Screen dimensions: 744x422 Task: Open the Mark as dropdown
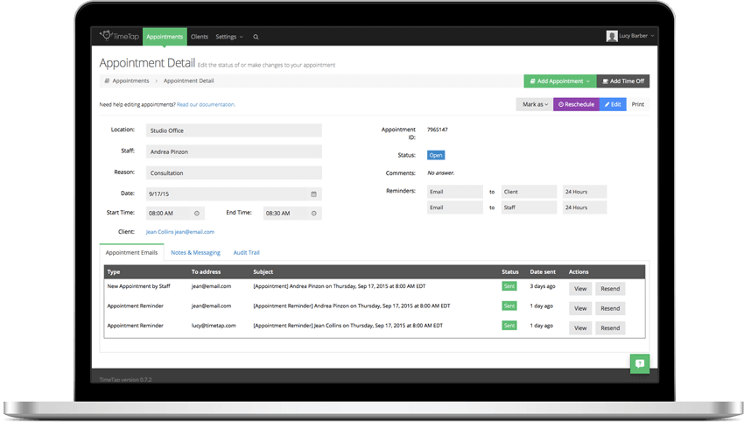[x=535, y=104]
